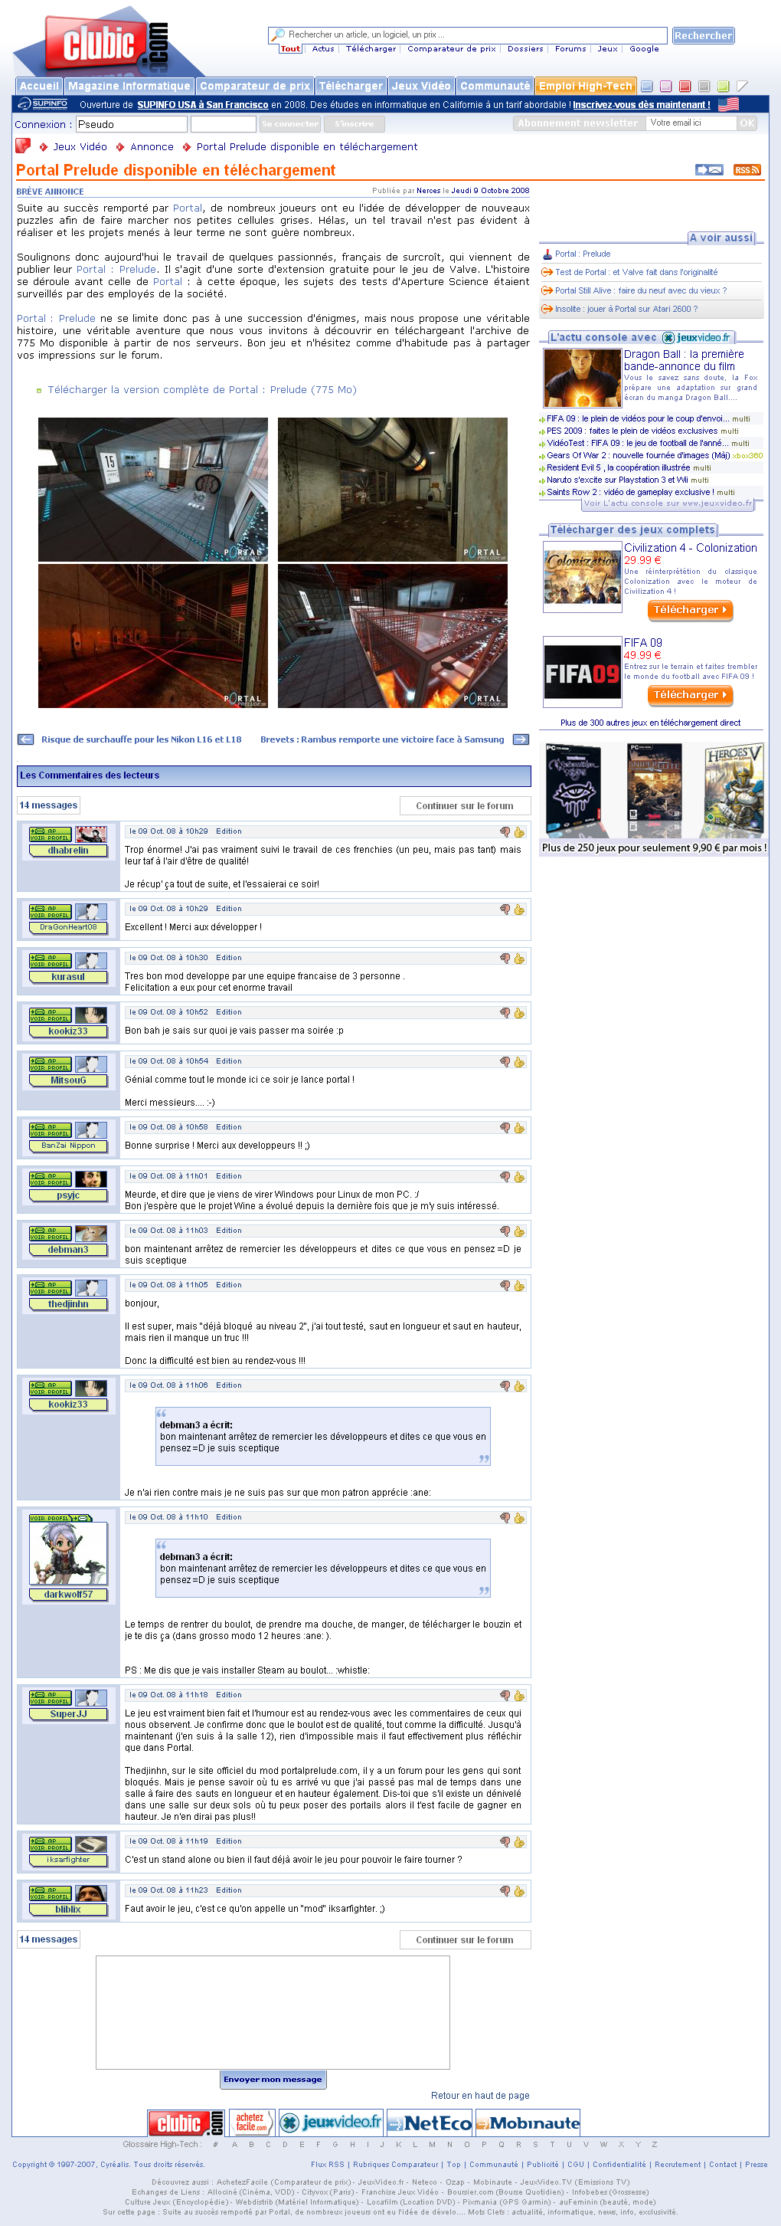The width and height of the screenshot is (781, 2226).
Task: Click the previous article arrow icon
Action: click(x=26, y=739)
